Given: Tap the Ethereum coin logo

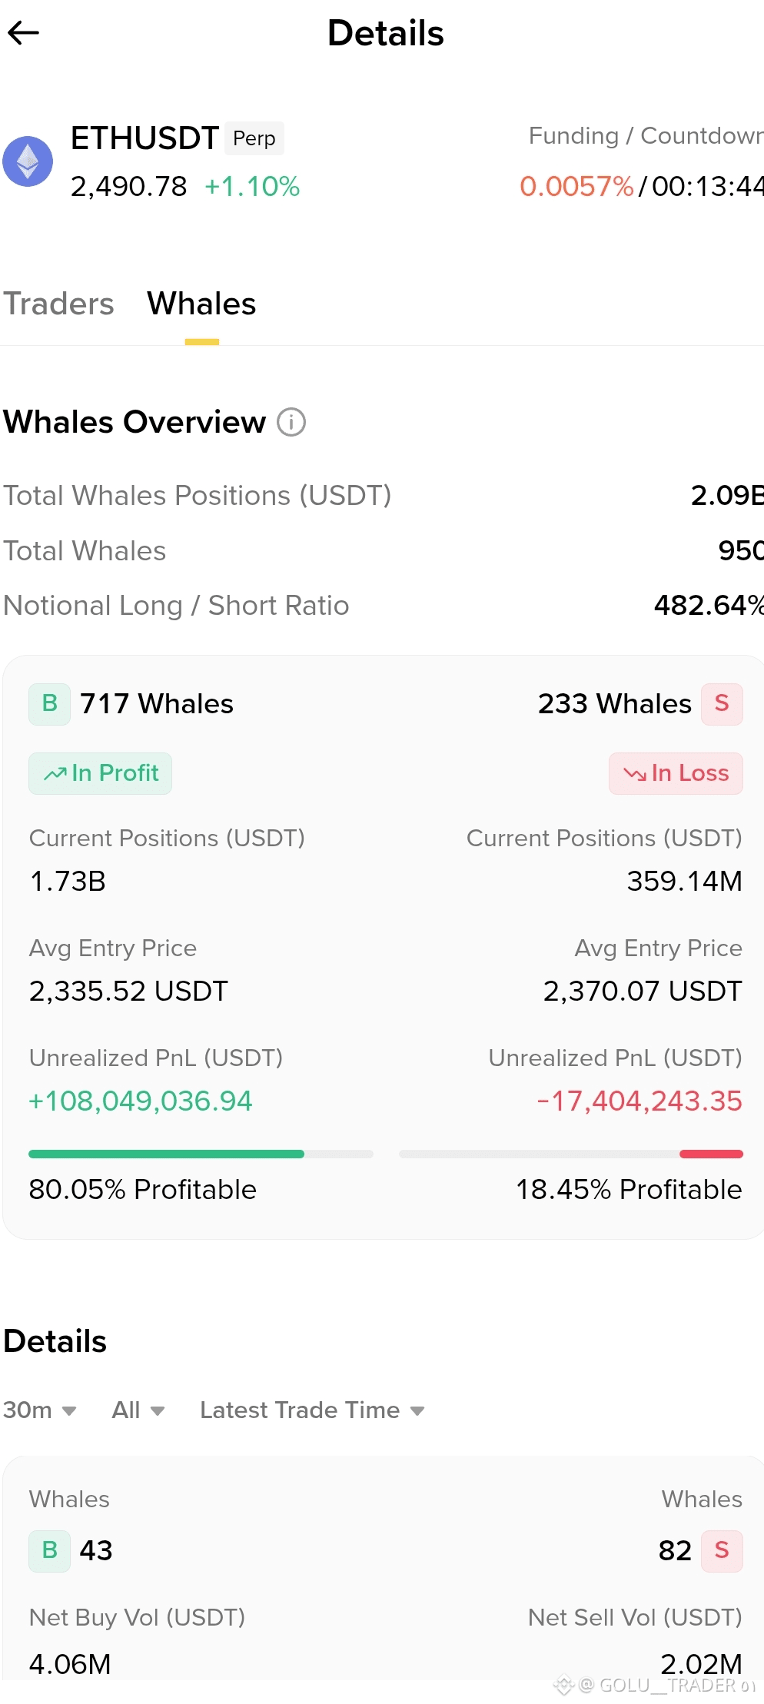Looking at the screenshot, I should (x=28, y=161).
